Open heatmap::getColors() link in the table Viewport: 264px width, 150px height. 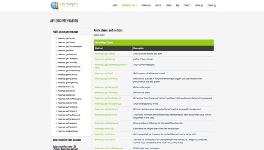[x=105, y=59]
